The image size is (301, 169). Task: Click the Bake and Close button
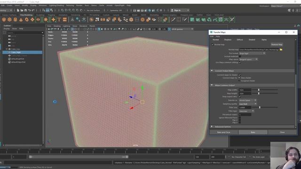click(224, 132)
